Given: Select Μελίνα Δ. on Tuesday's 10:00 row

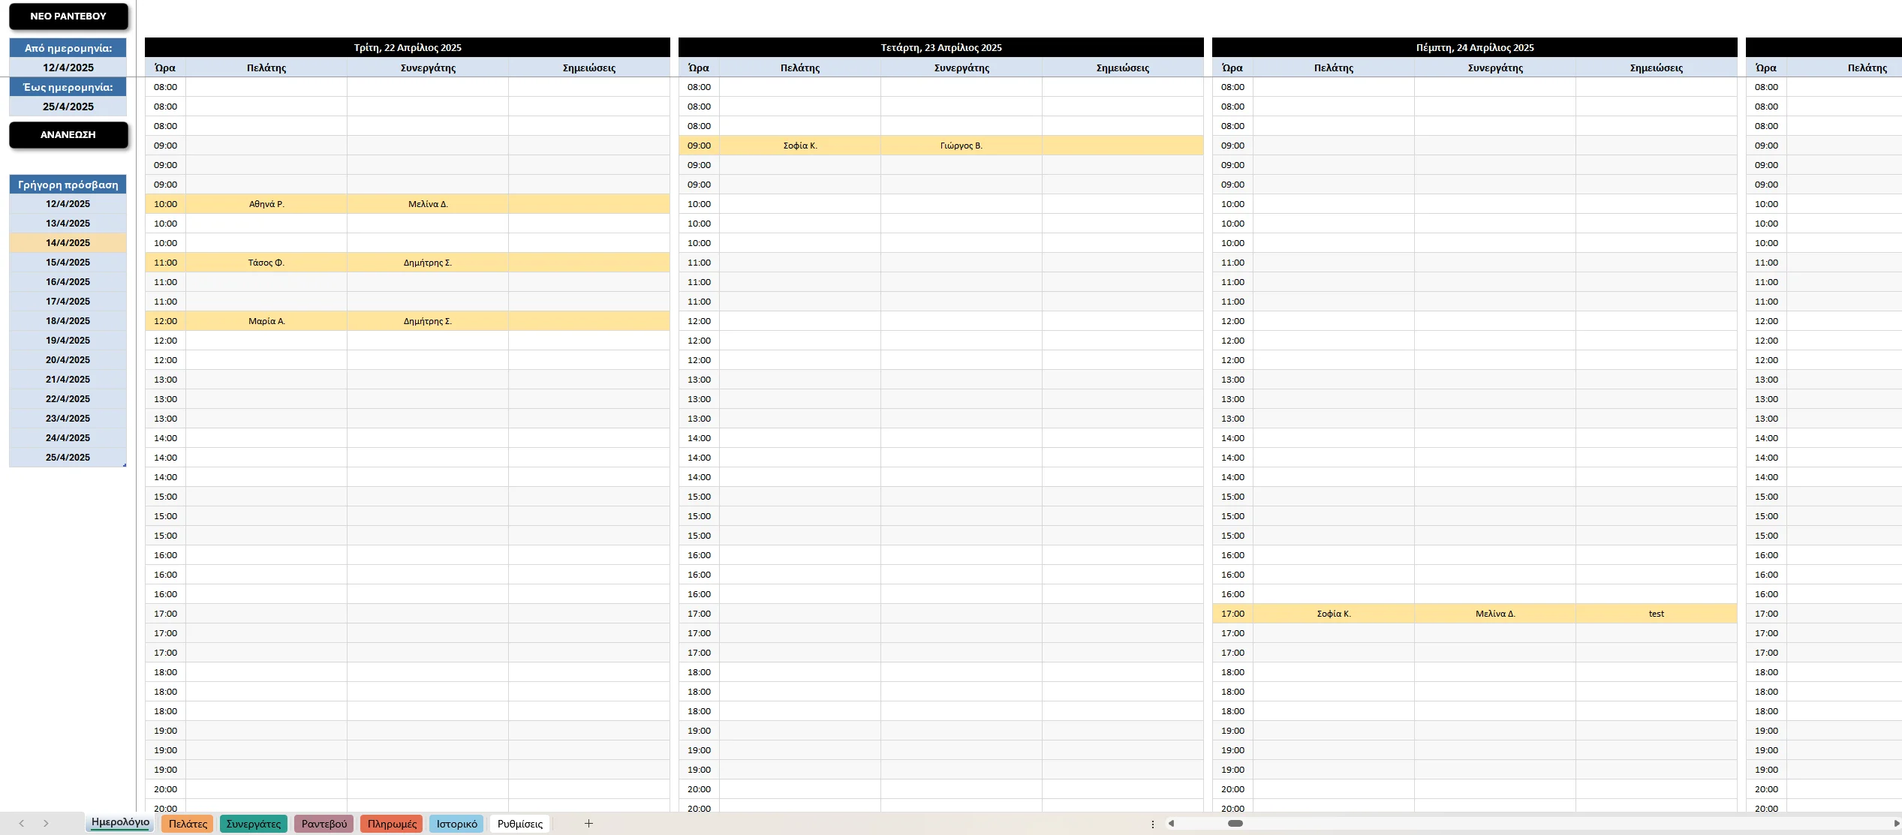Looking at the screenshot, I should [x=428, y=204].
